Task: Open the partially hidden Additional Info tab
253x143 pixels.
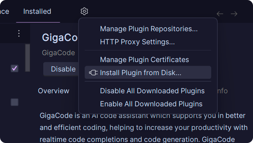Action: (x=223, y=91)
